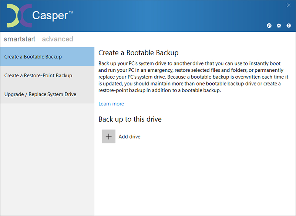Switch to the advanced tab
Screen dimensions: 296x216
tap(58, 39)
